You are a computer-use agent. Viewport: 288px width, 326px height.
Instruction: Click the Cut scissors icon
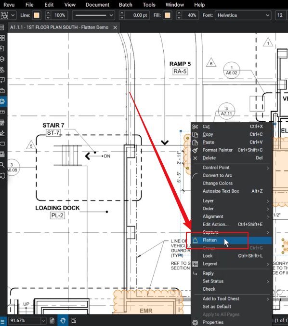pyautogui.click(x=195, y=127)
